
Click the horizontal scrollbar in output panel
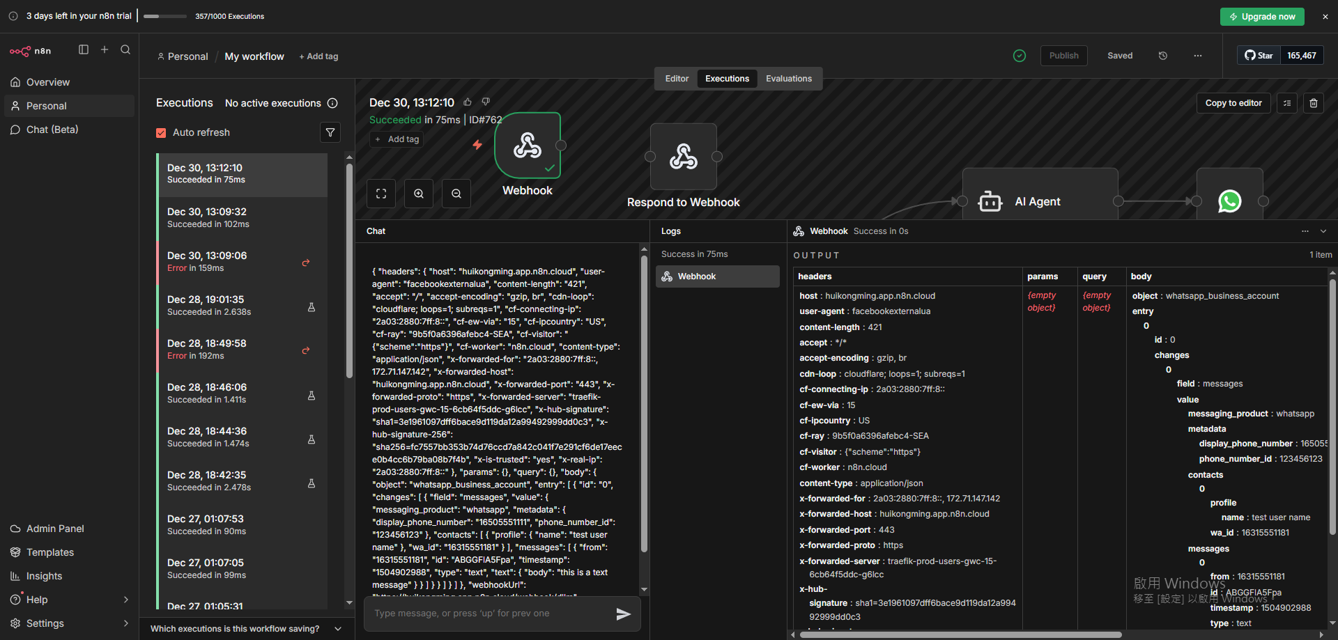[960, 634]
